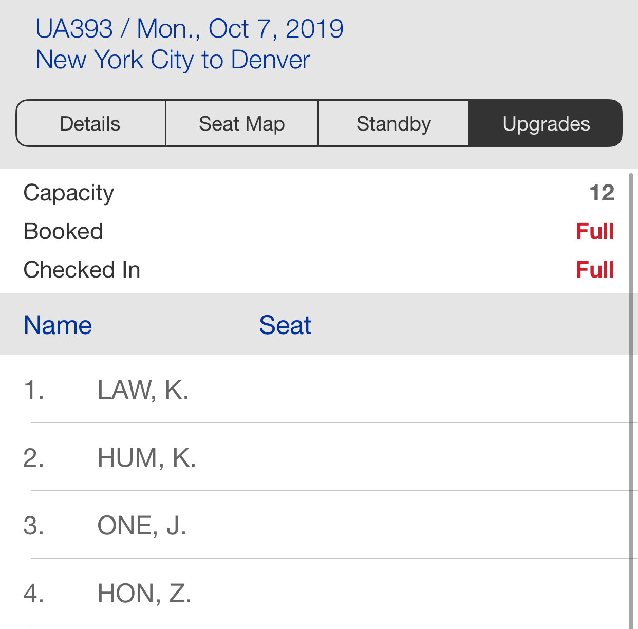Select passenger HON, Z.
Viewport: 638px width, 629px height.
(x=144, y=594)
